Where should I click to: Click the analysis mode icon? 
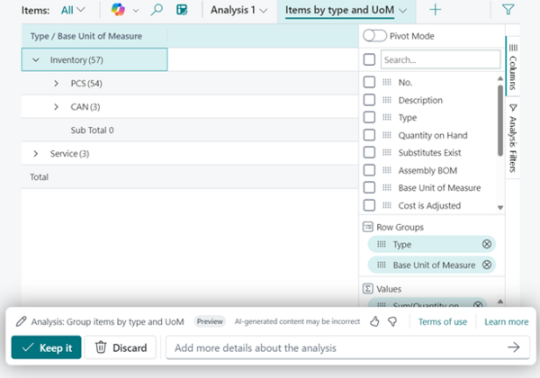tap(182, 10)
